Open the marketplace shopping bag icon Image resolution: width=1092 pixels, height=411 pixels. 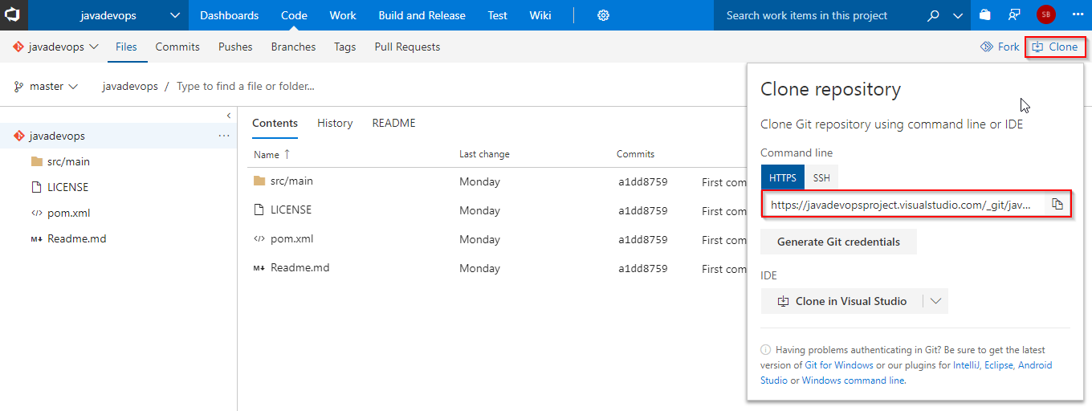coord(985,15)
